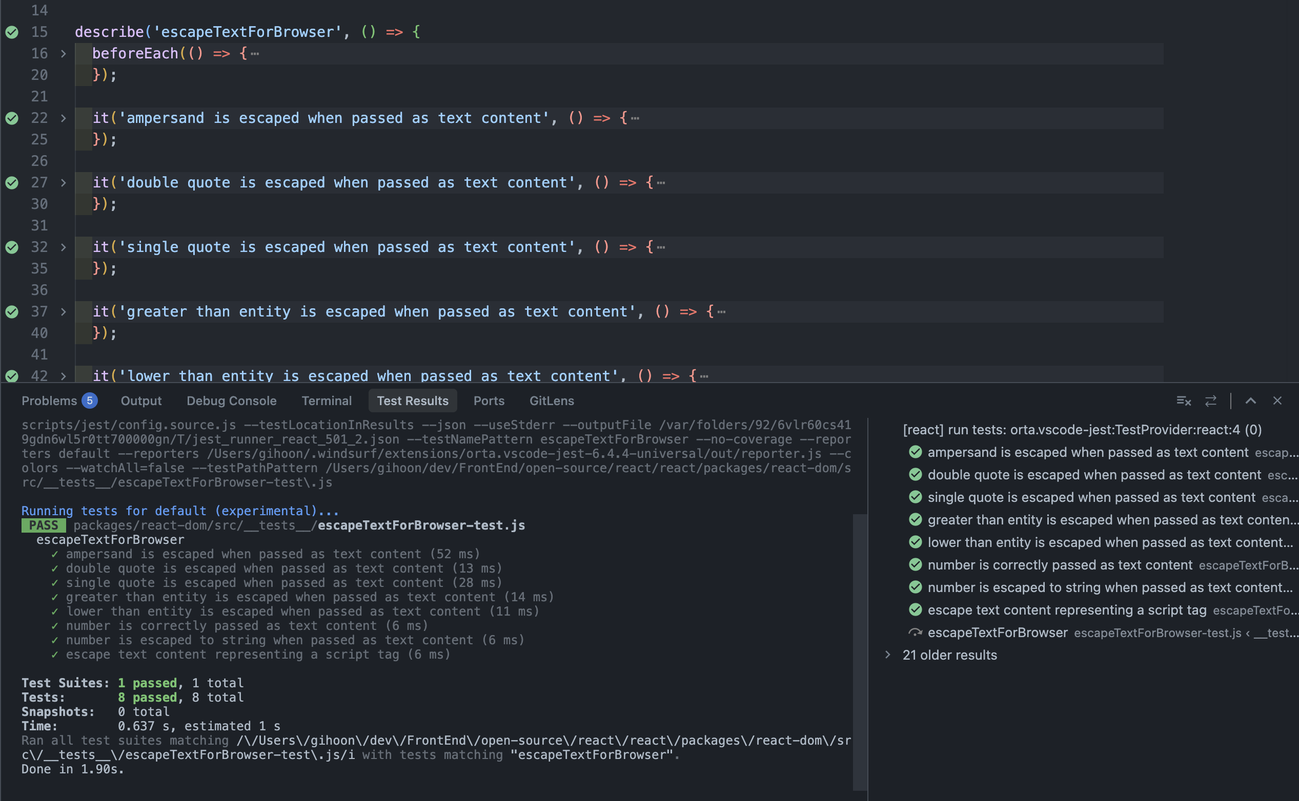Click the pass gutter icon on line 42
This screenshot has height=801, width=1299.
tap(12, 374)
